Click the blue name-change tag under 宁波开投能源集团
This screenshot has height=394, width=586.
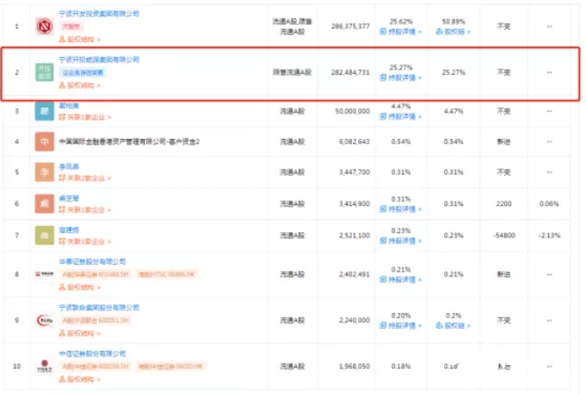click(83, 72)
